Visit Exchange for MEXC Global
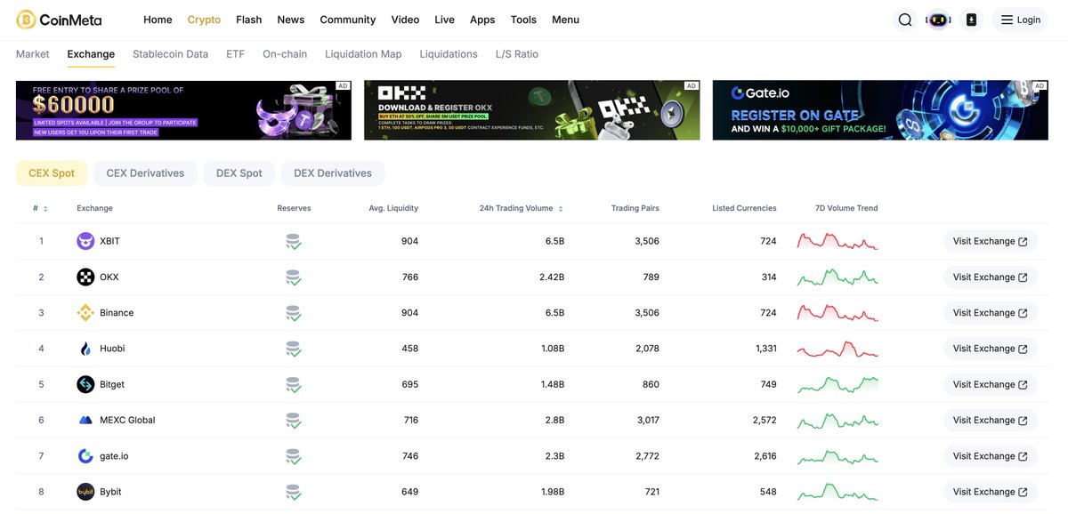Screen dimensions: 1068x514 991,420
